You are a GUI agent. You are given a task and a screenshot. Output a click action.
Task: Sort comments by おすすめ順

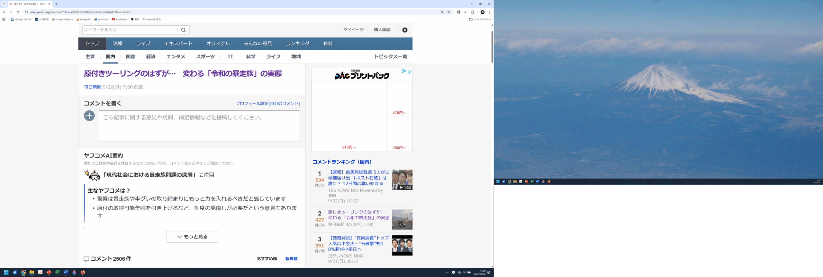(267, 259)
